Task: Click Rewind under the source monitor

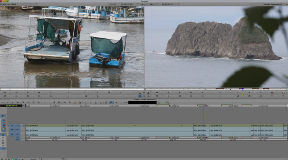Action: 5,92
